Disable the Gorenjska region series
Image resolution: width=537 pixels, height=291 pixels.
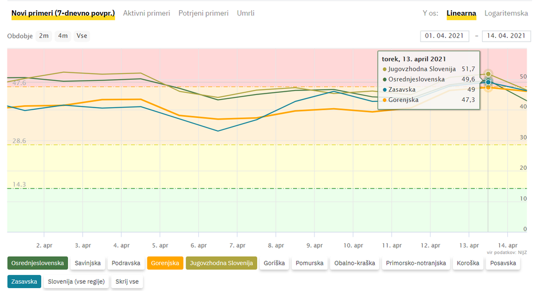tap(165, 263)
